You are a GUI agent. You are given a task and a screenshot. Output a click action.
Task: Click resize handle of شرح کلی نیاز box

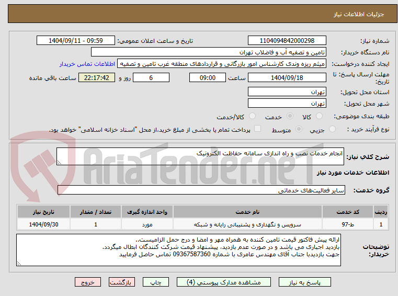pyautogui.click(x=59, y=163)
